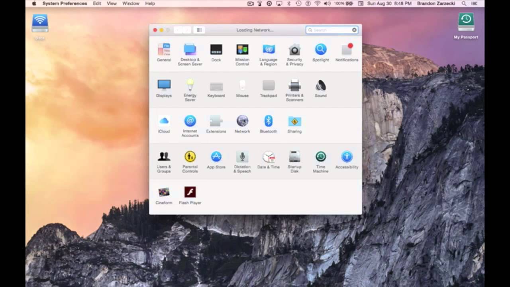This screenshot has height=287, width=510.
Task: Open Mouse preferences
Action: [x=242, y=88]
